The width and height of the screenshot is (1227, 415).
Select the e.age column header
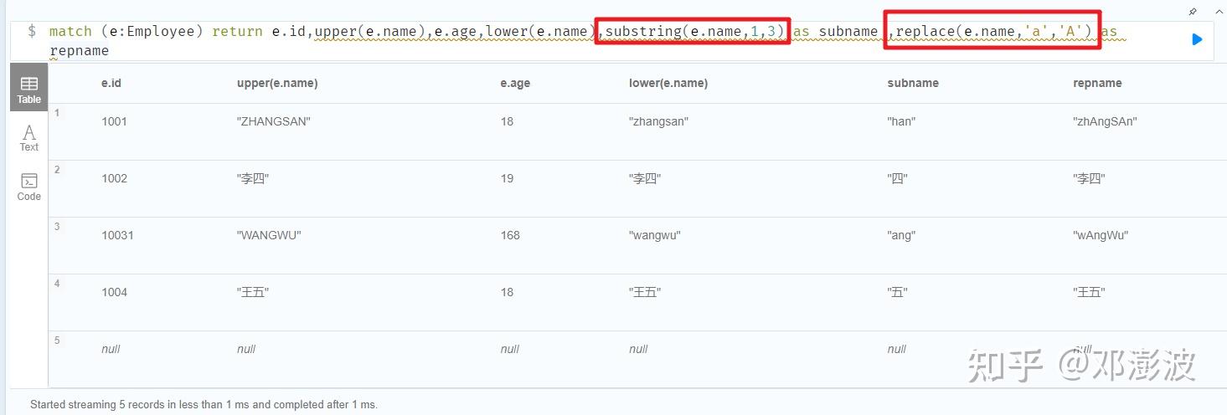515,83
